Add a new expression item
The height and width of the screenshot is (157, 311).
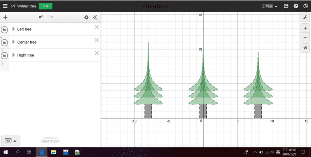point(5,18)
